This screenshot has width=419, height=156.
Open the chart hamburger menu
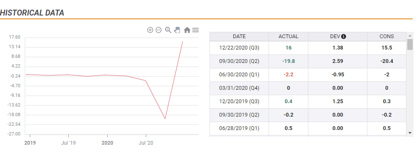click(196, 30)
